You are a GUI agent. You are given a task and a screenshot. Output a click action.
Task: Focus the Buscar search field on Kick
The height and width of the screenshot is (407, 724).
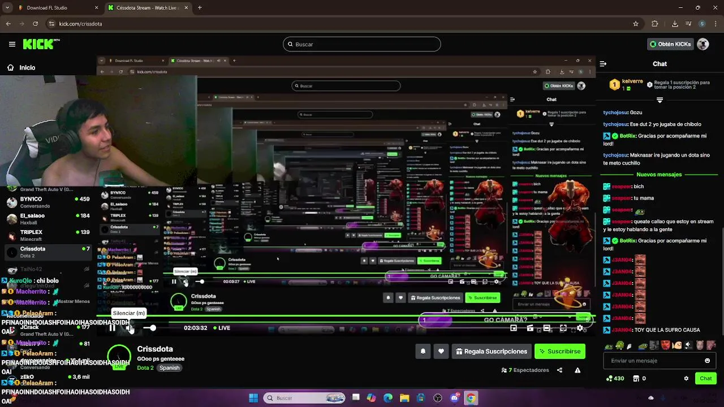[x=362, y=44]
